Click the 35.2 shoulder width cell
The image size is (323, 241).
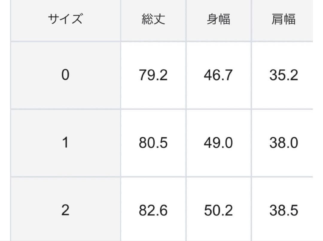pyautogui.click(x=283, y=75)
